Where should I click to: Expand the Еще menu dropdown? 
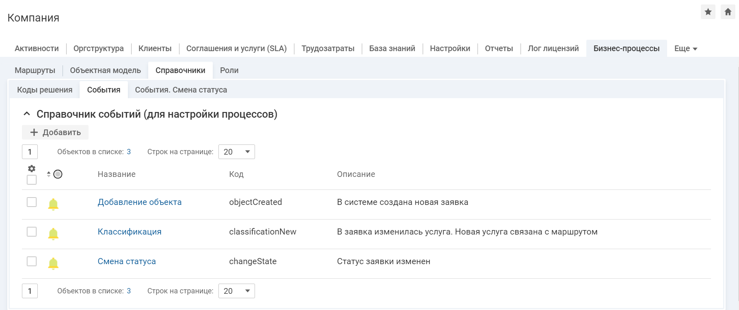pos(685,49)
